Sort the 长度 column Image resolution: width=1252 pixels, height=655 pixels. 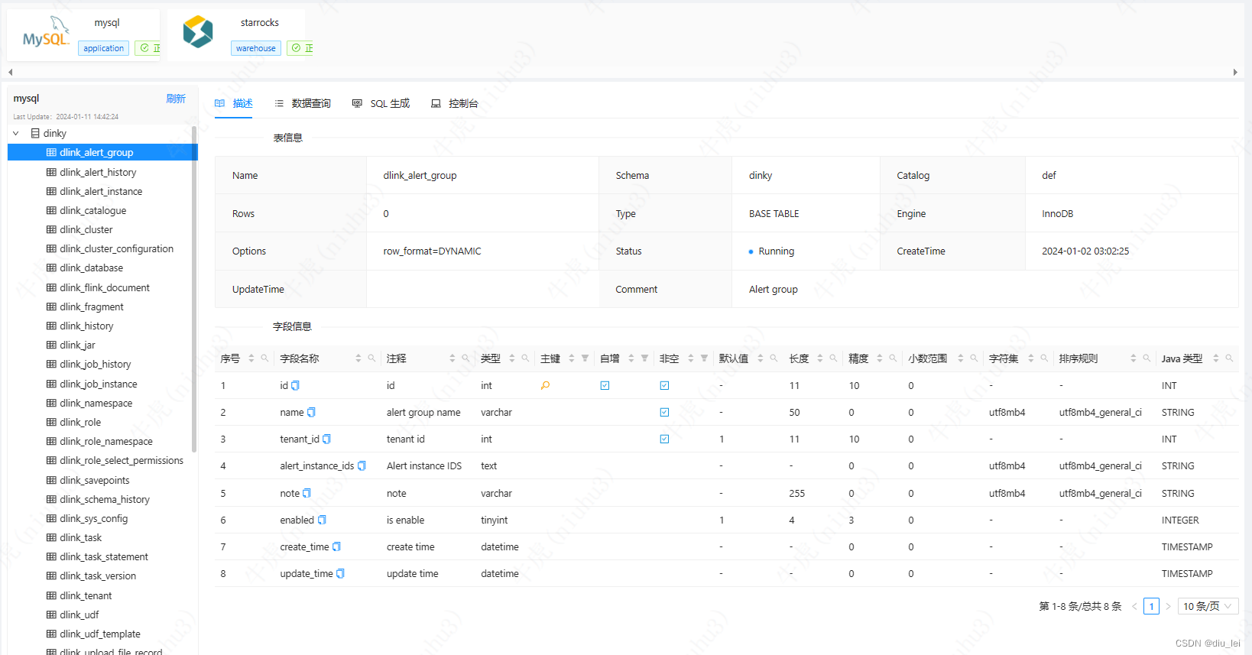coord(819,358)
